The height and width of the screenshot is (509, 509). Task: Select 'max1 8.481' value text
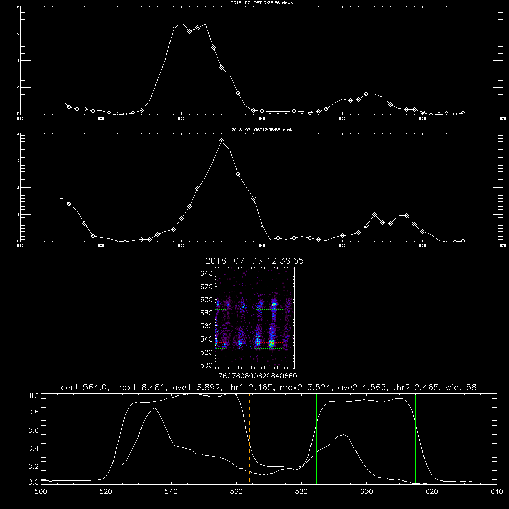tap(141, 387)
